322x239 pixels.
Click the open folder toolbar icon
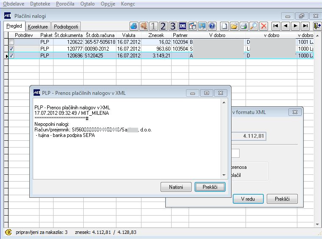(234, 26)
